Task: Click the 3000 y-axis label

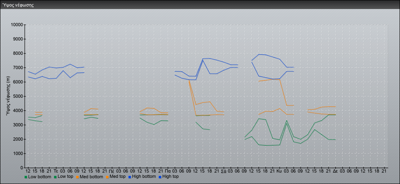Action: pos(18,125)
